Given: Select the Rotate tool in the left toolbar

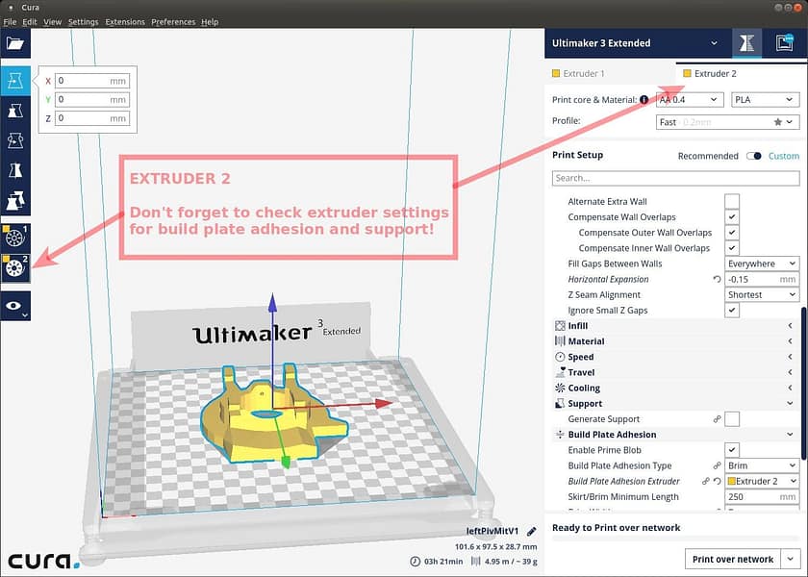Looking at the screenshot, I should 13,139.
